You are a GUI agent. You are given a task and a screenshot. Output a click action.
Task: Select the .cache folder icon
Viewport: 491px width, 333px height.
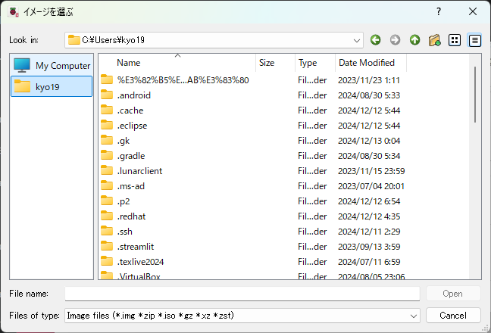coord(107,110)
